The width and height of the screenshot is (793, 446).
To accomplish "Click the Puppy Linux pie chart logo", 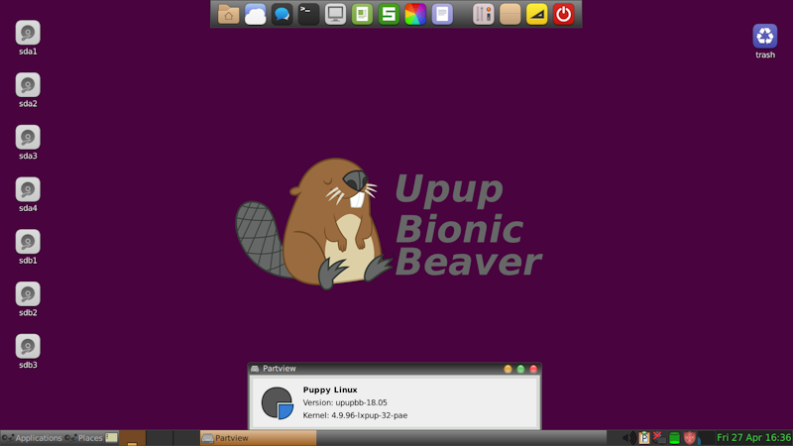I will click(x=278, y=403).
